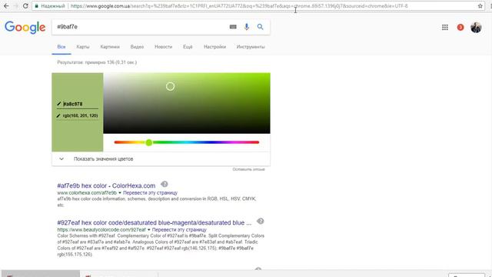This screenshot has width=492, height=277.
Task: Click the browser address bar URL
Action: point(239,6)
